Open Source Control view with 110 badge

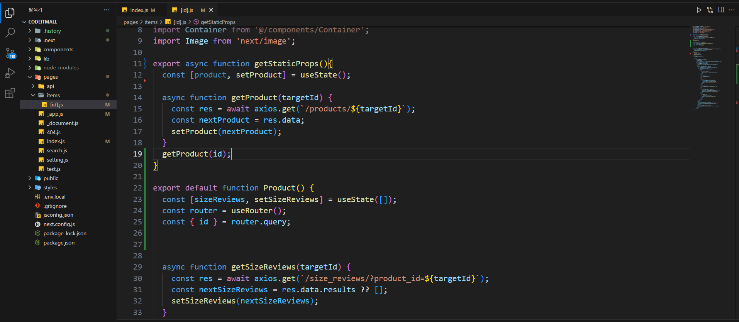[10, 53]
